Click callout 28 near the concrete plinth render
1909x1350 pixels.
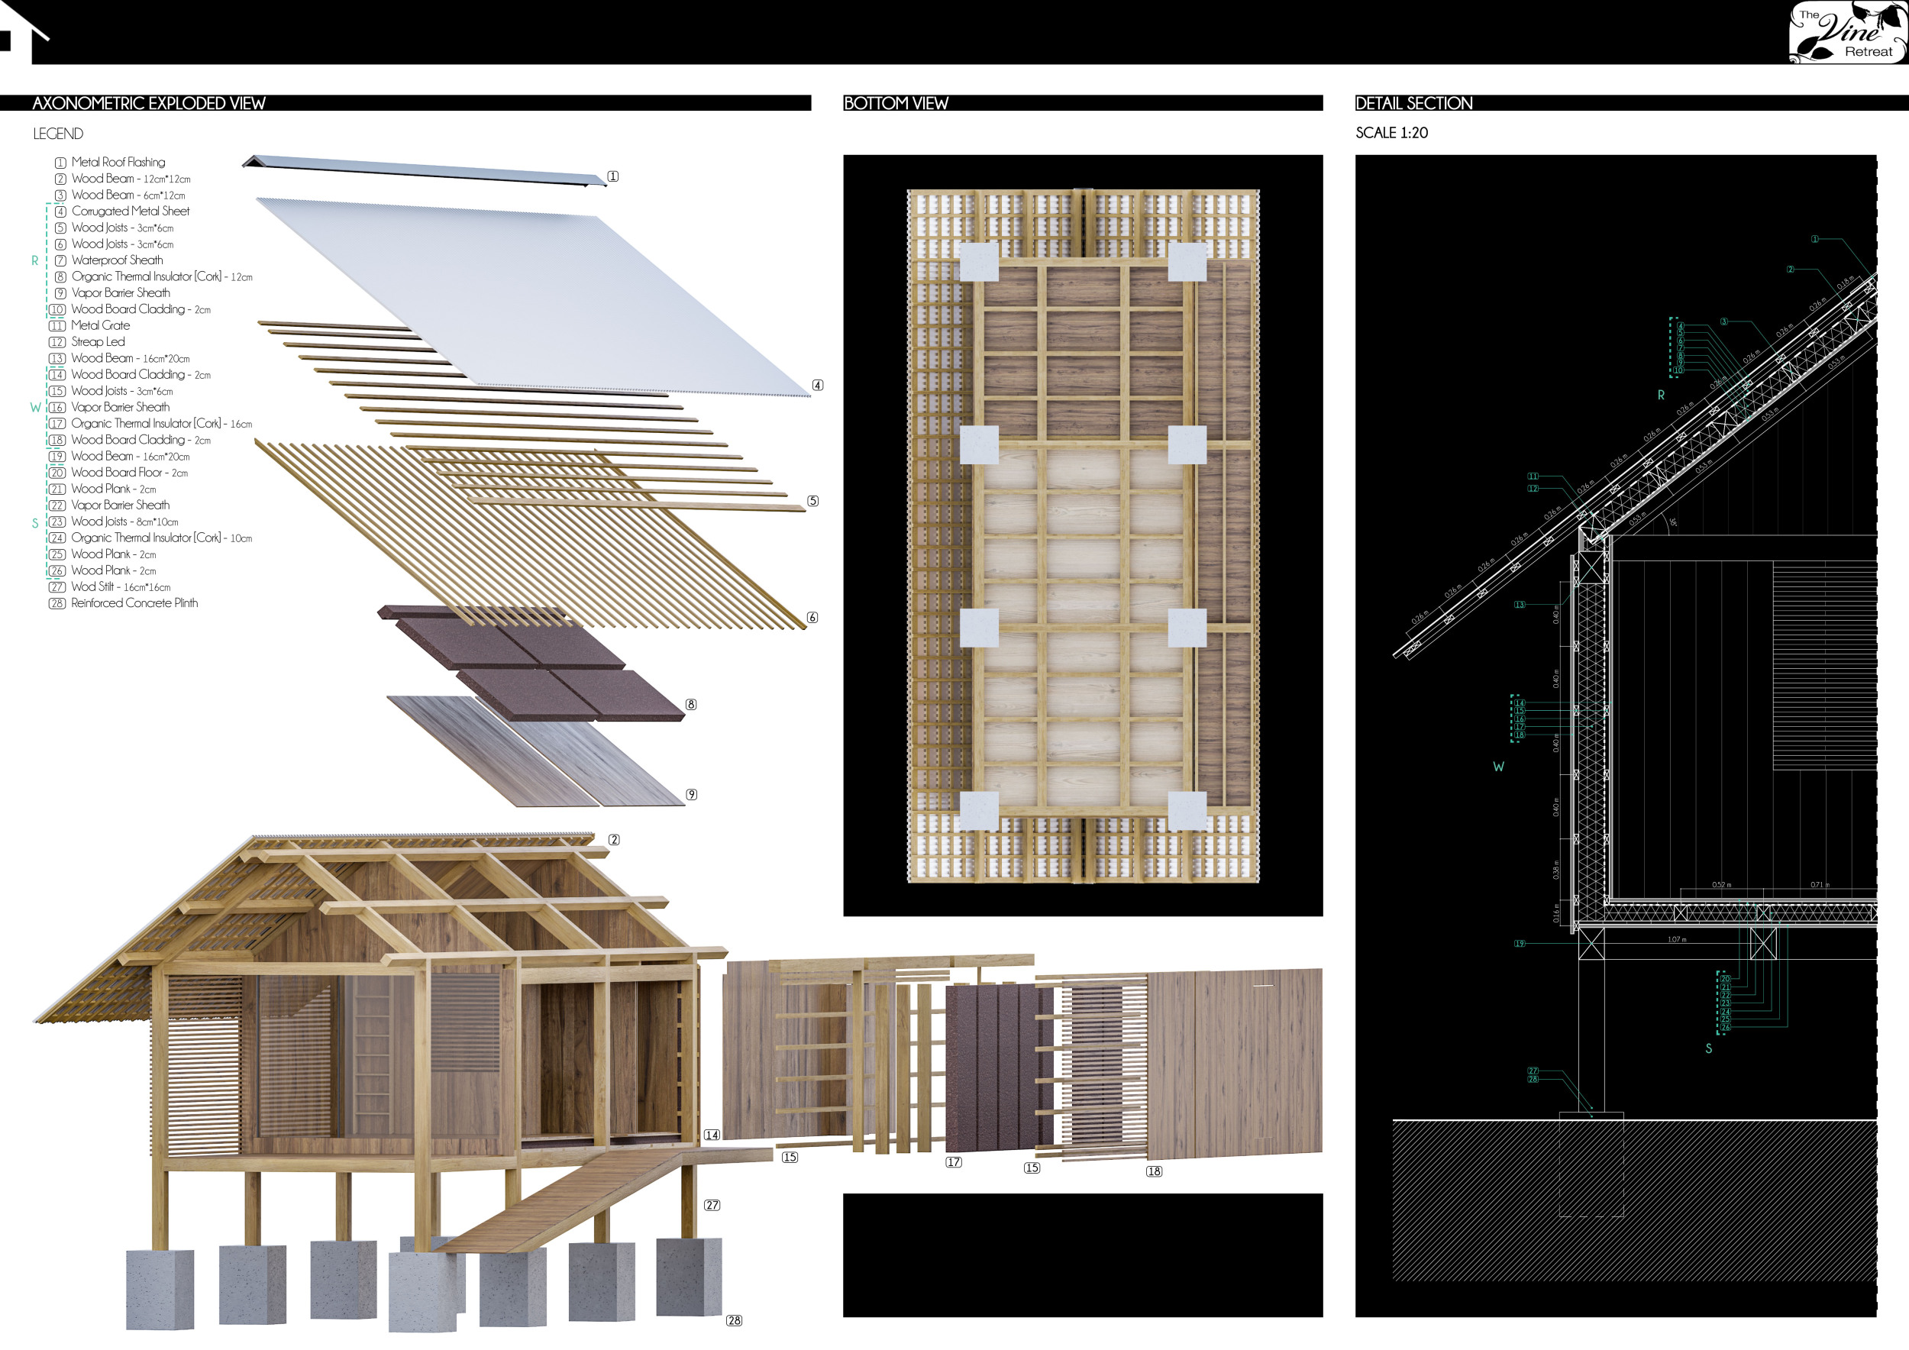pyautogui.click(x=734, y=1320)
